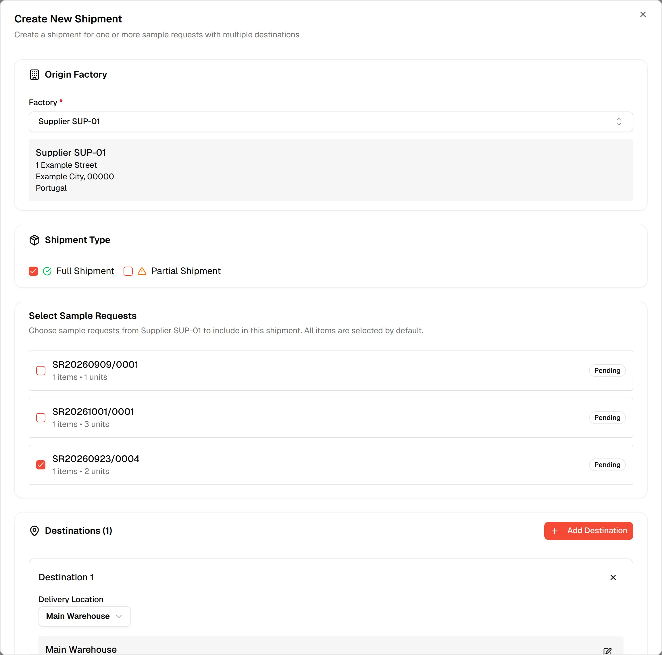Click the SR20260923/0004 request title
The image size is (662, 655).
(x=96, y=459)
